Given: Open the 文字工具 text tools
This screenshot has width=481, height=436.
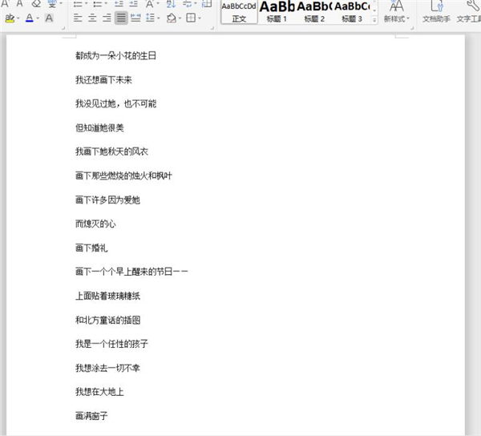Looking at the screenshot, I should pos(468,12).
